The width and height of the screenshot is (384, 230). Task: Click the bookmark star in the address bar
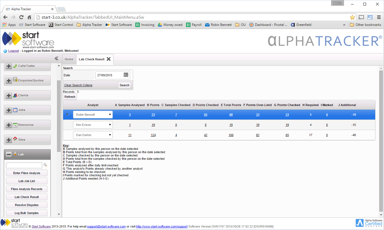pos(352,17)
